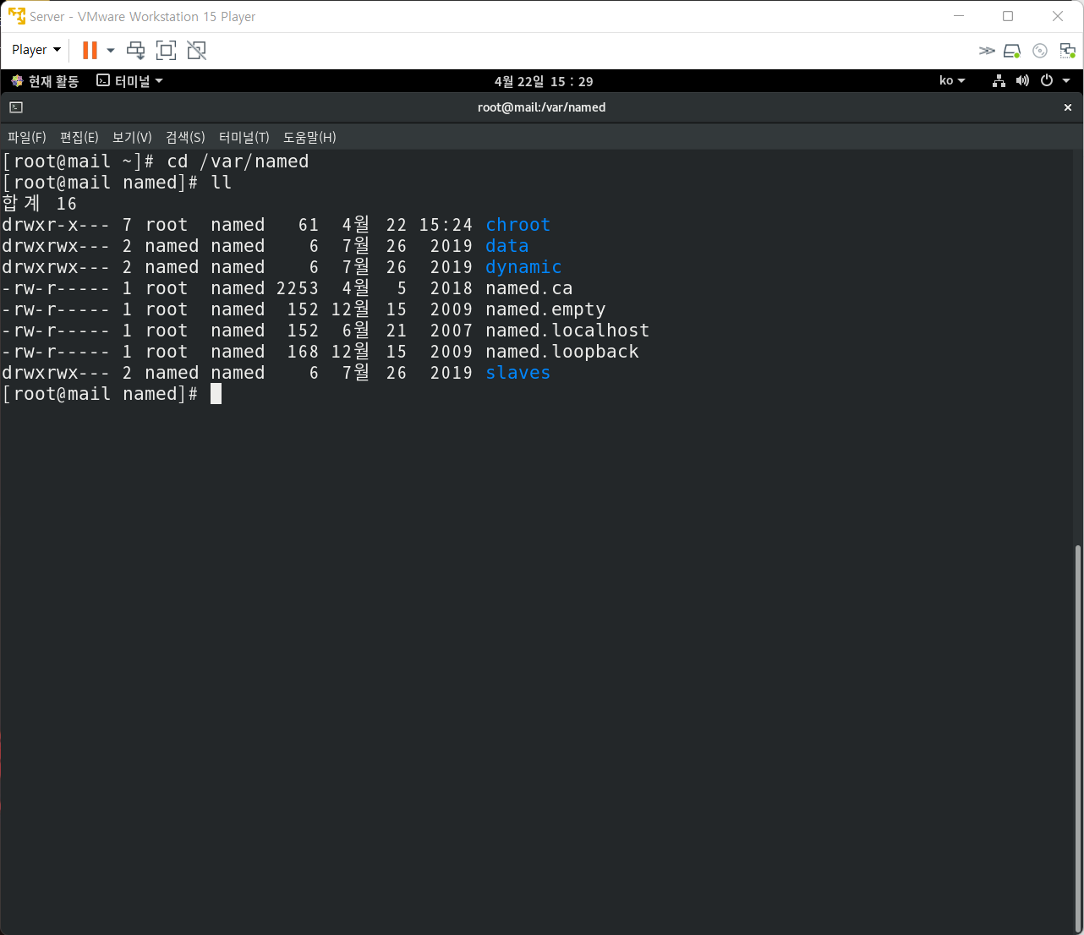Click the file size 2253 of named.ca
Viewport: 1084px width, 935px height.
pos(298,288)
